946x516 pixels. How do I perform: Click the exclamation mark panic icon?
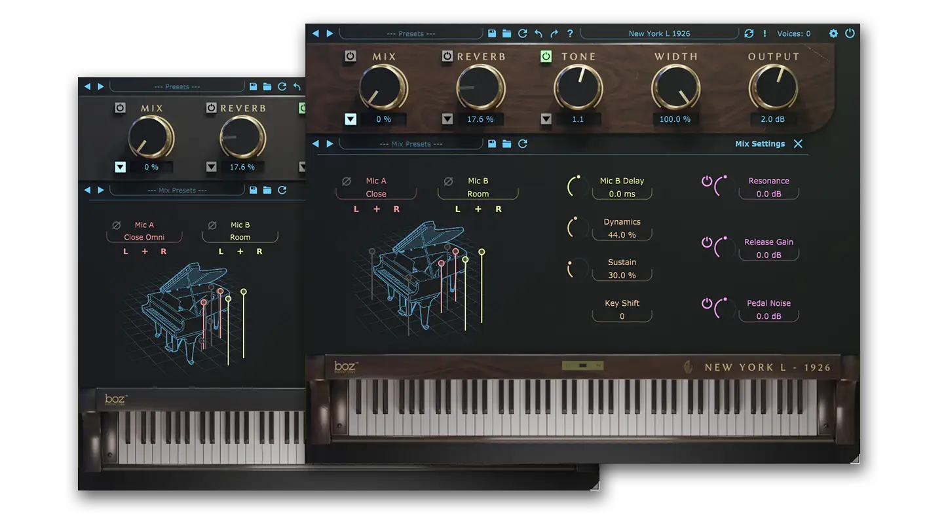click(765, 33)
